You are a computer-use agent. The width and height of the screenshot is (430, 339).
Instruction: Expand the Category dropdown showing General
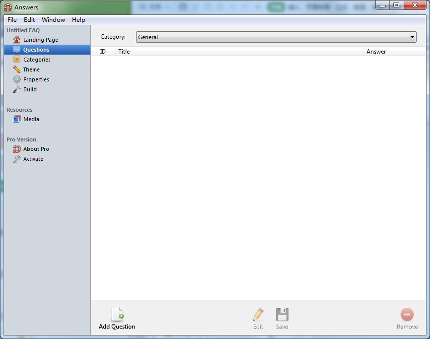[x=276, y=37]
